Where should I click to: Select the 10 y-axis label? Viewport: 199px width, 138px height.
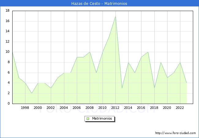tap(7, 52)
